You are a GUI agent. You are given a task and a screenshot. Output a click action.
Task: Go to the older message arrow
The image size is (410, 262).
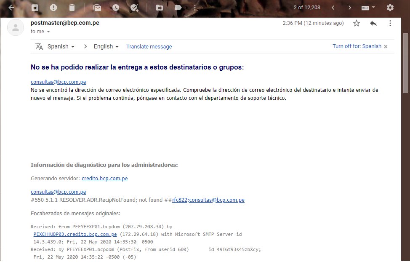tap(350, 8)
